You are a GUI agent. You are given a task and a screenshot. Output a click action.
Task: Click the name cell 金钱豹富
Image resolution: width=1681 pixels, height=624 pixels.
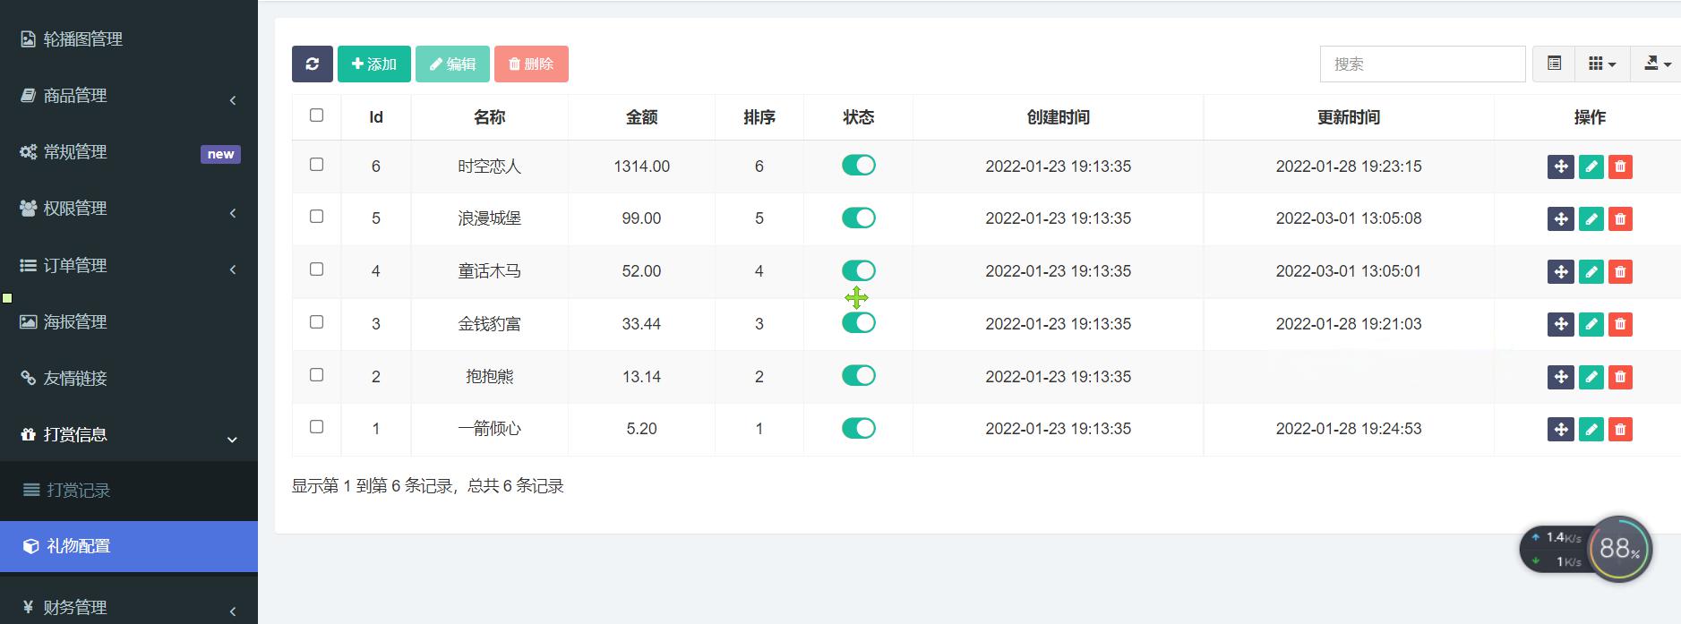click(x=489, y=324)
